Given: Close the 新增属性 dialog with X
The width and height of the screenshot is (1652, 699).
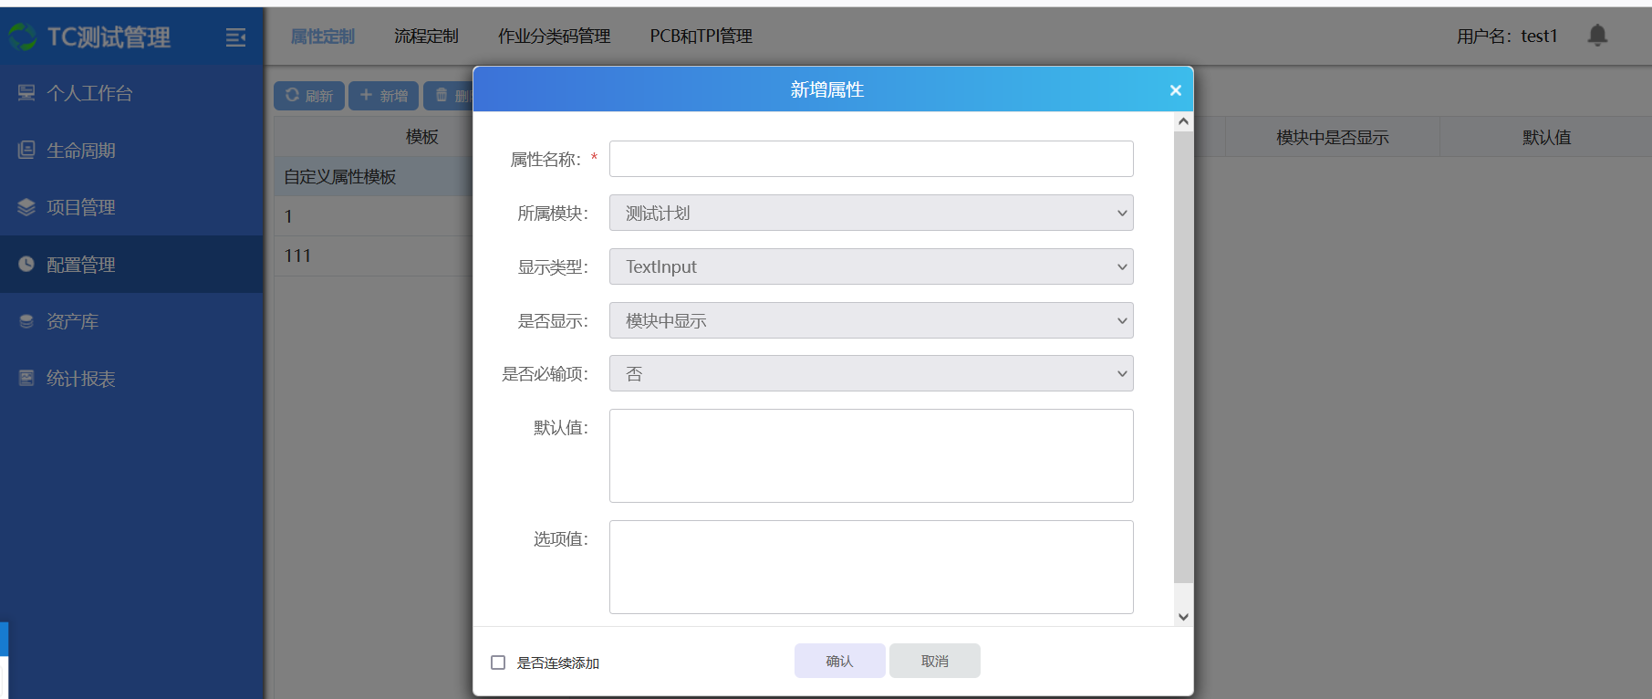Looking at the screenshot, I should tap(1175, 90).
